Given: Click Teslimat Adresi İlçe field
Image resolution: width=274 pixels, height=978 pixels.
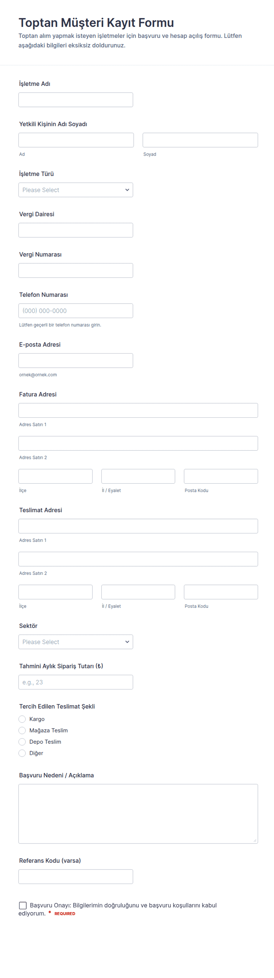Looking at the screenshot, I should click(x=55, y=592).
